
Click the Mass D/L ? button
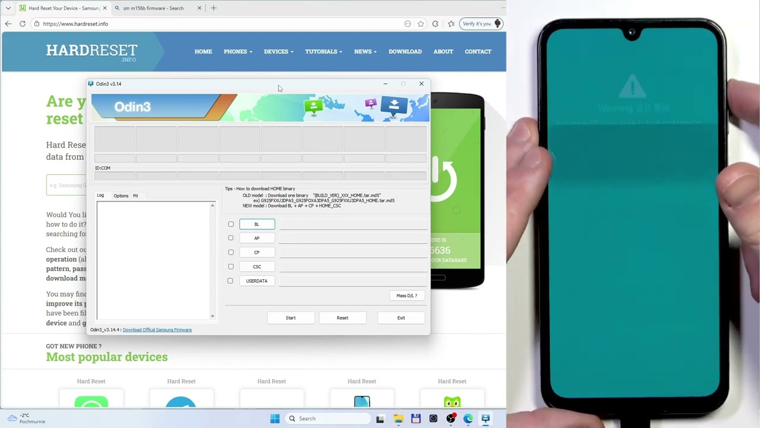pos(407,295)
